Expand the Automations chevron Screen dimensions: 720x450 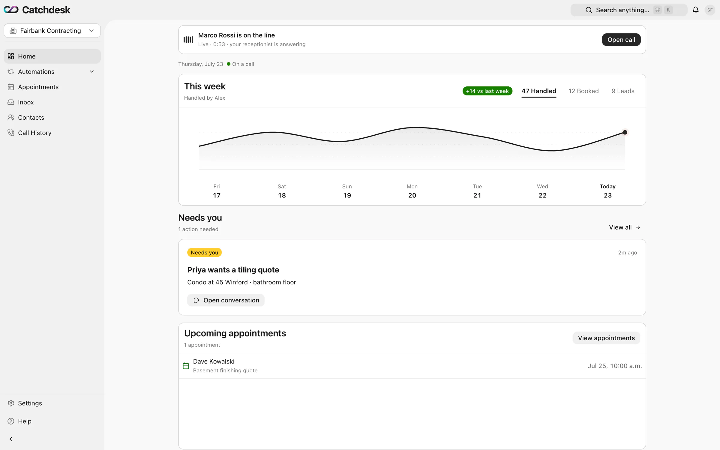click(92, 72)
